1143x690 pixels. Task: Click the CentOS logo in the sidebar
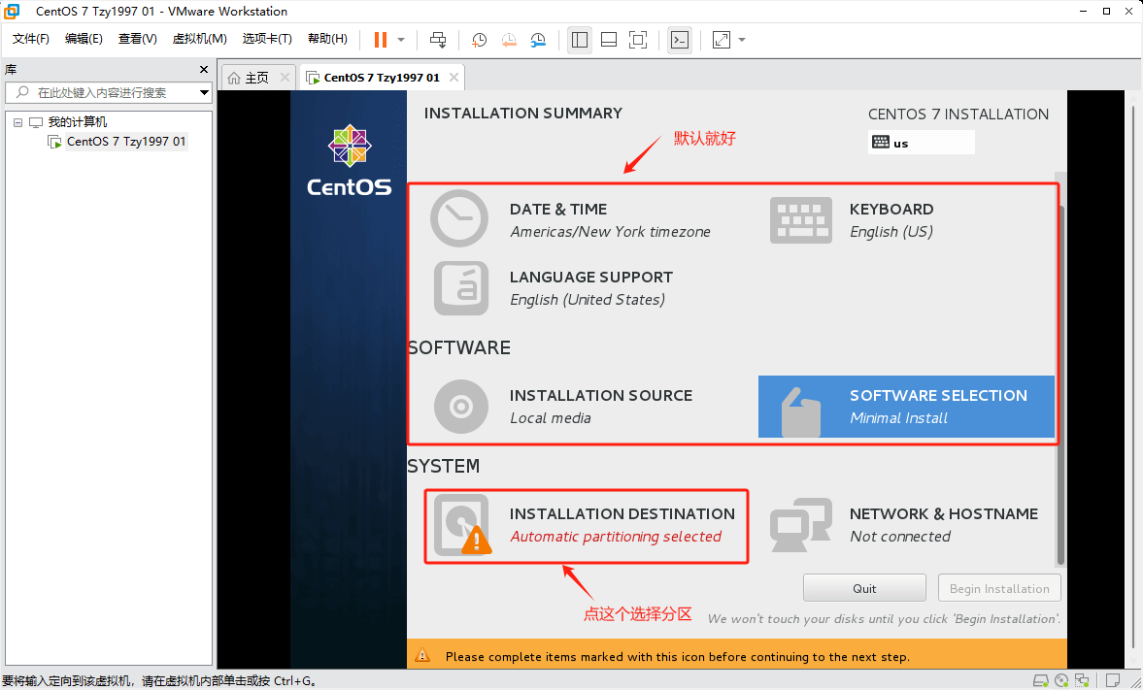[350, 160]
